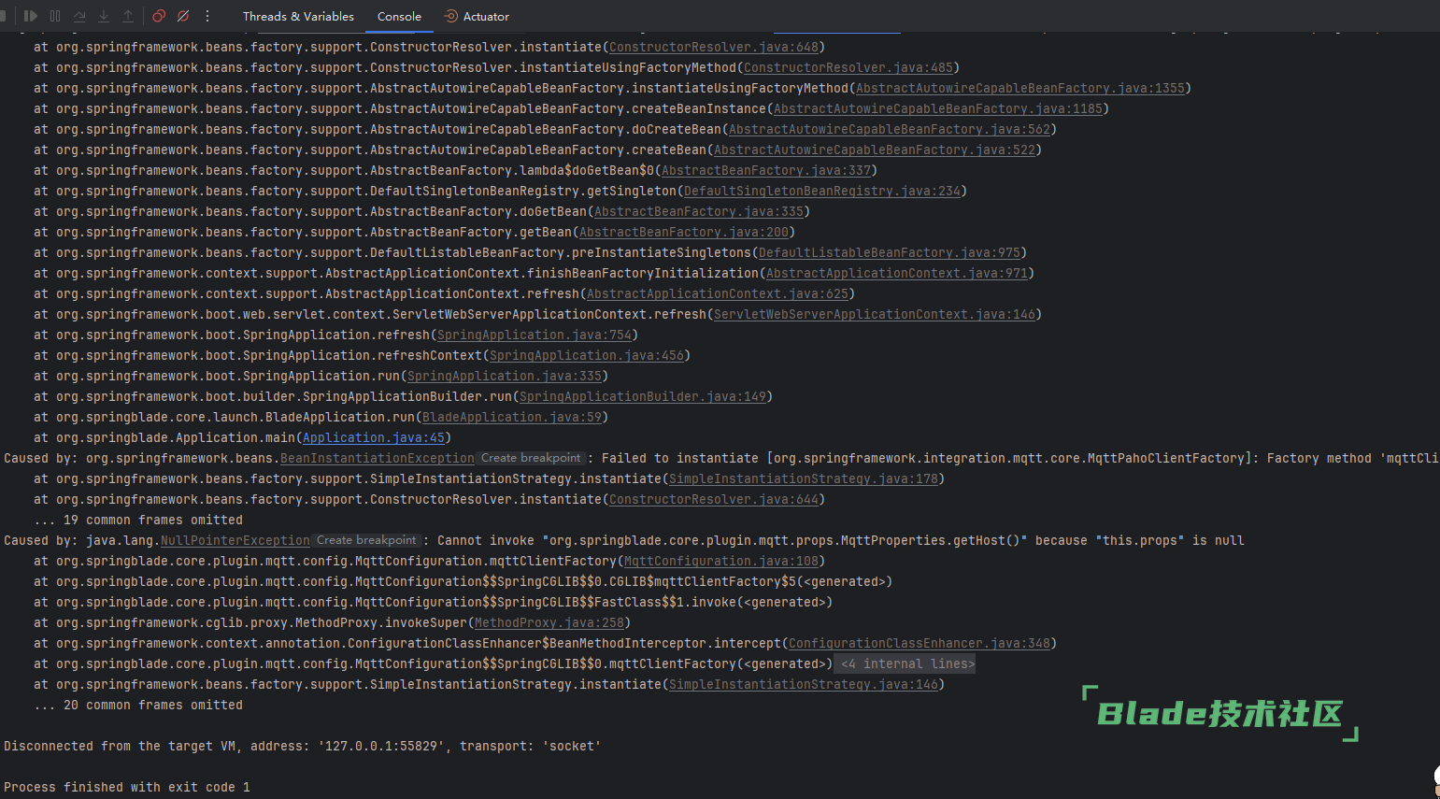Open the debugger more-options vertical dots menu
Viewport: 1440px width, 799px height.
tap(207, 16)
